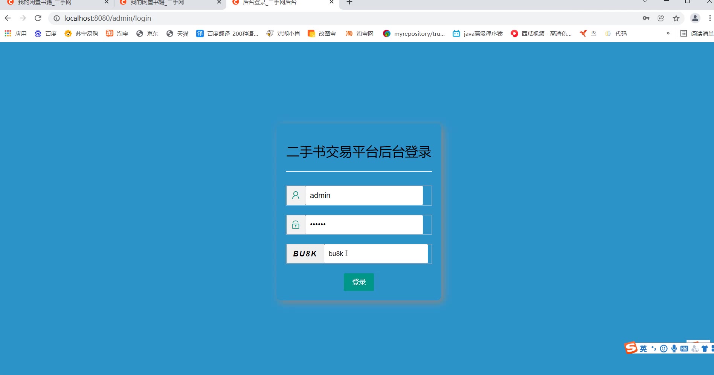The image size is (714, 375).
Task: Click the username field containing admin
Action: point(364,195)
